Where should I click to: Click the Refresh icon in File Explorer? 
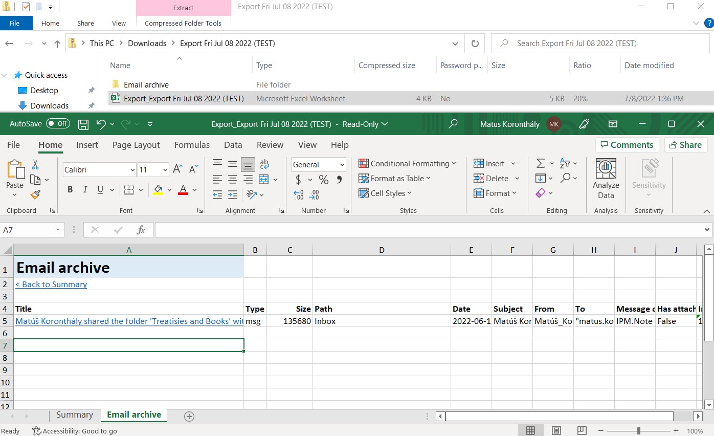(475, 43)
